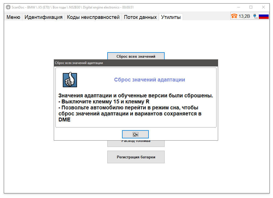Switch to the Идентификация tab
The width and height of the screenshot is (273, 198).
click(x=43, y=17)
